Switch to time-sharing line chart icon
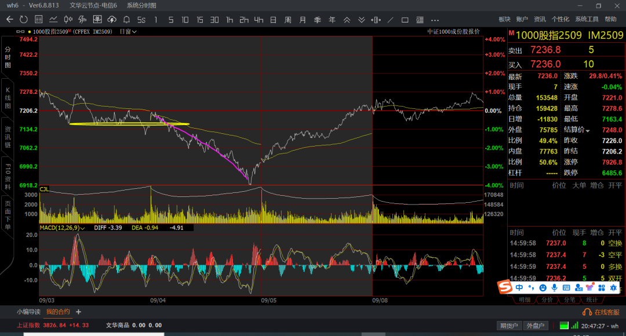This screenshot has height=336, width=626. (x=53, y=20)
